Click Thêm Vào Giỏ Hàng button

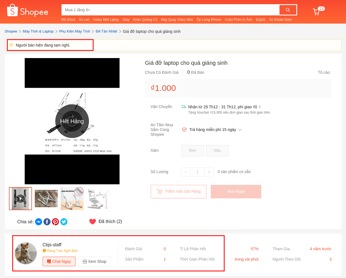pos(178,192)
